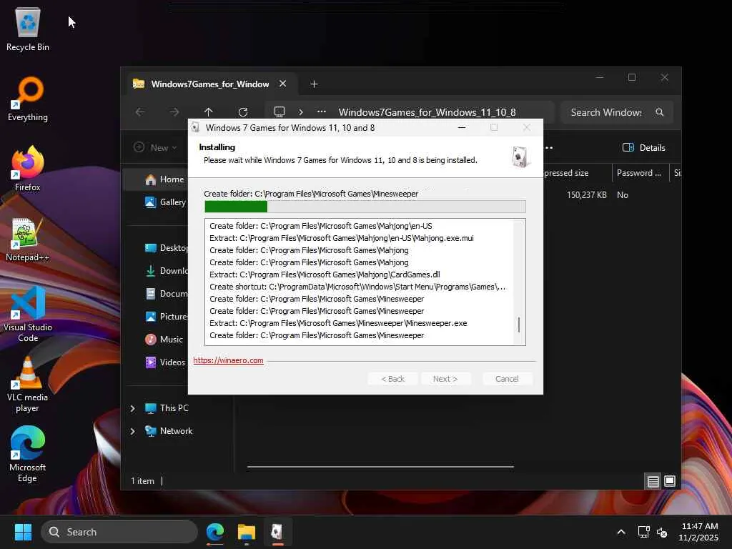The width and height of the screenshot is (732, 549).
Task: Launch the Everything search desktop icon
Action: point(28,99)
